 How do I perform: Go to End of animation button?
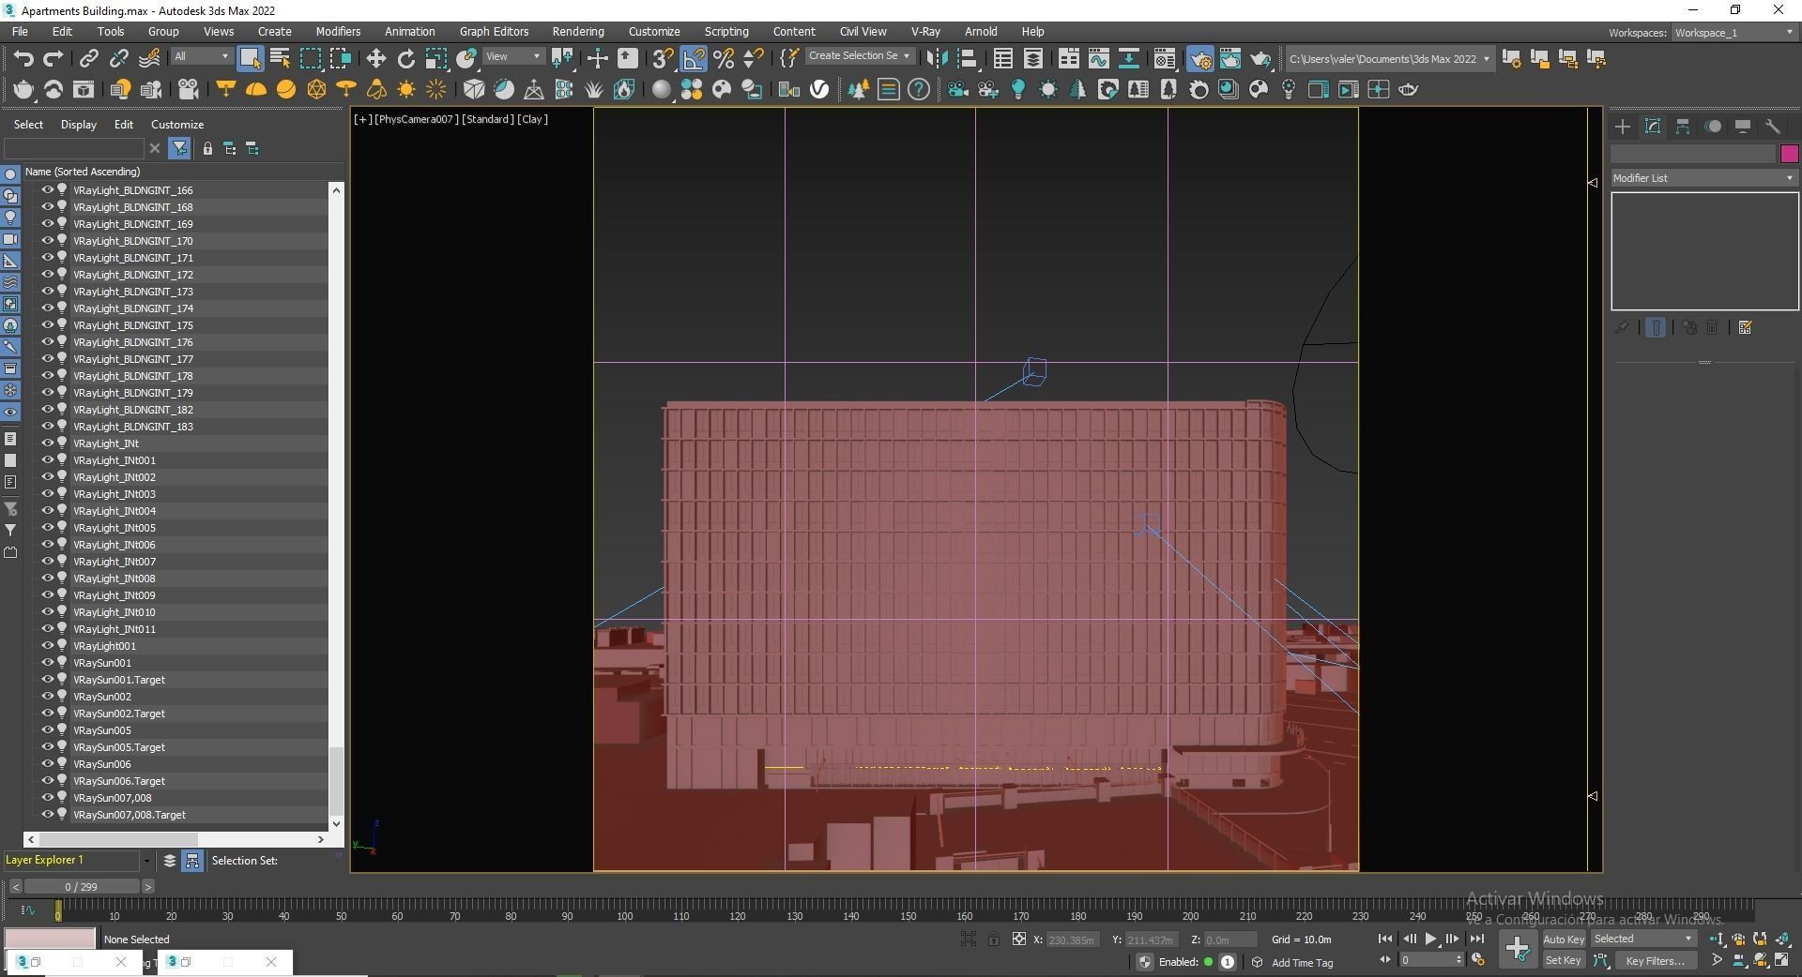[x=1476, y=939]
